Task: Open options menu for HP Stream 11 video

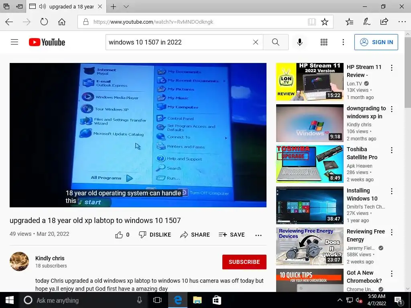Action: point(392,68)
